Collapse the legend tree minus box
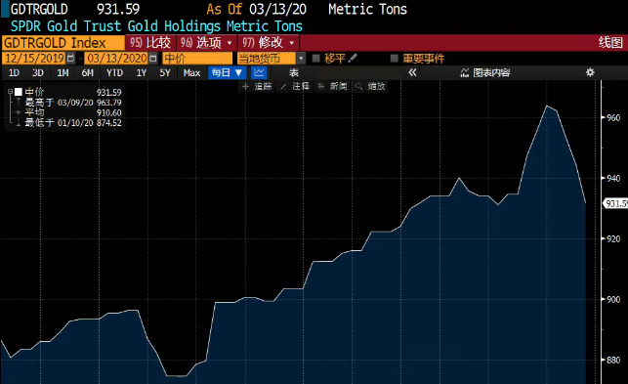Screen dimensions: 628x384 tap(11, 92)
